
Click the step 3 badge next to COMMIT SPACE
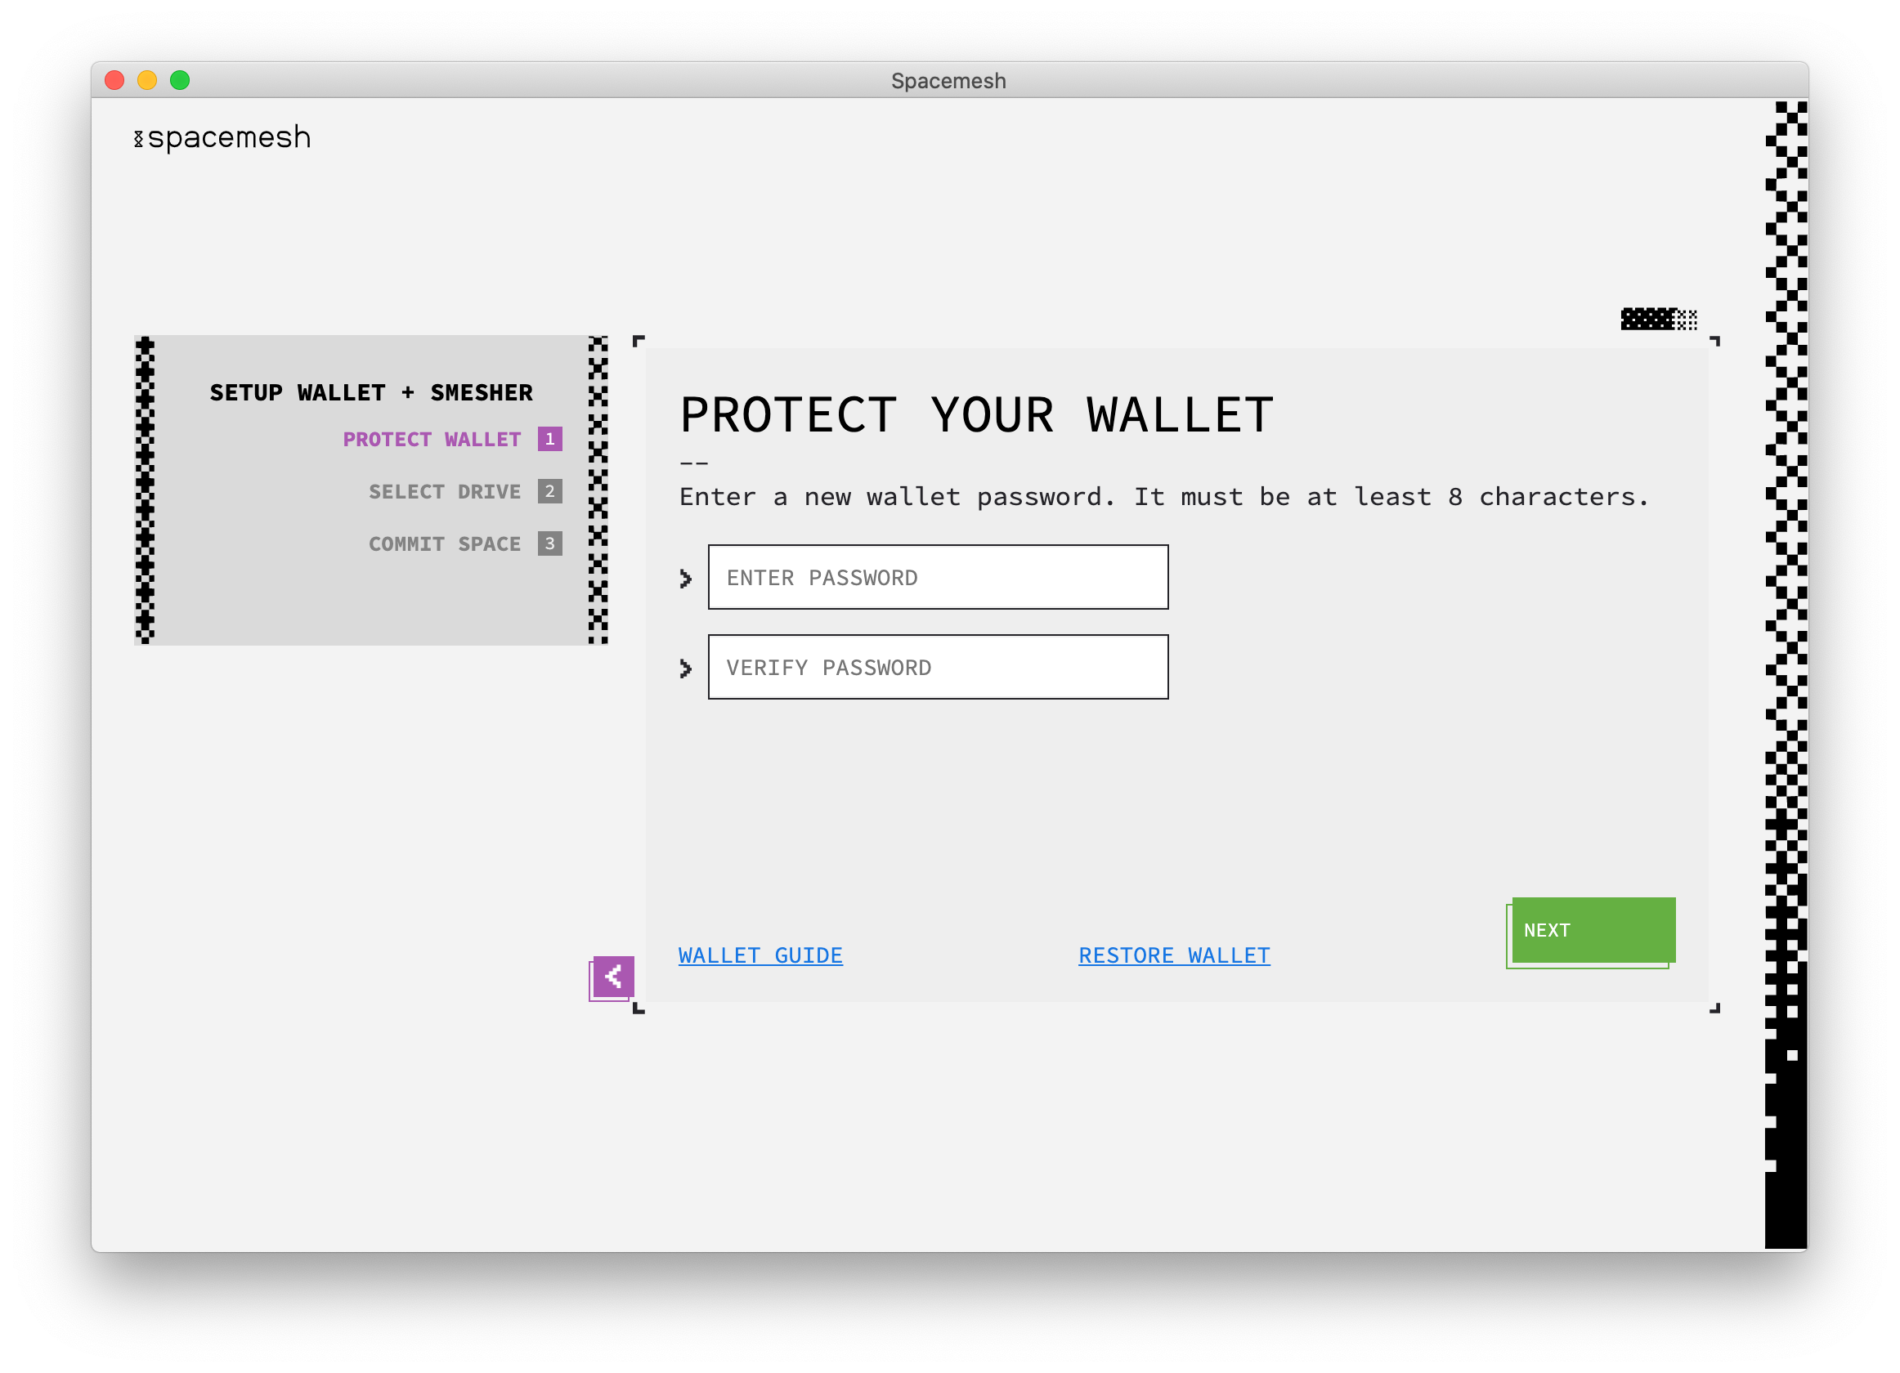click(x=549, y=543)
